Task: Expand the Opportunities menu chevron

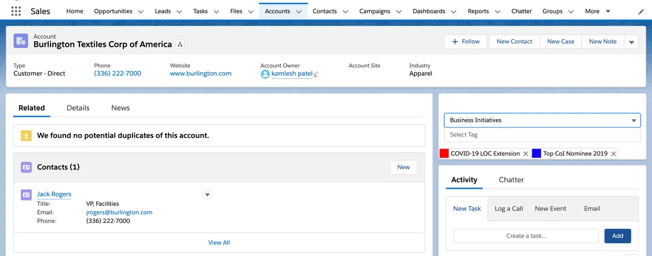Action: click(x=141, y=11)
